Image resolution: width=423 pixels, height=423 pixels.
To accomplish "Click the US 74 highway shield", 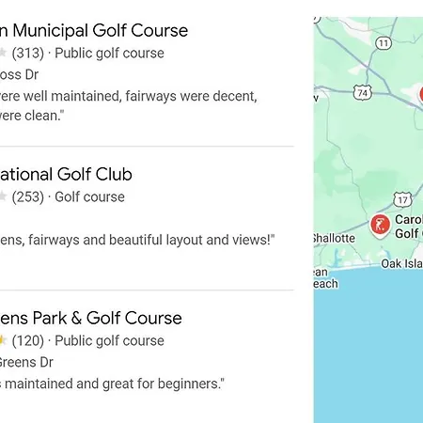I will (363, 93).
